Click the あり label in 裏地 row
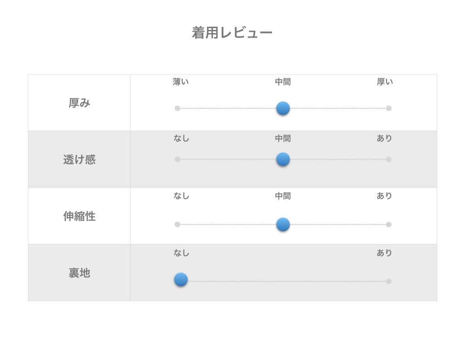The height and width of the screenshot is (348, 465). tap(384, 253)
